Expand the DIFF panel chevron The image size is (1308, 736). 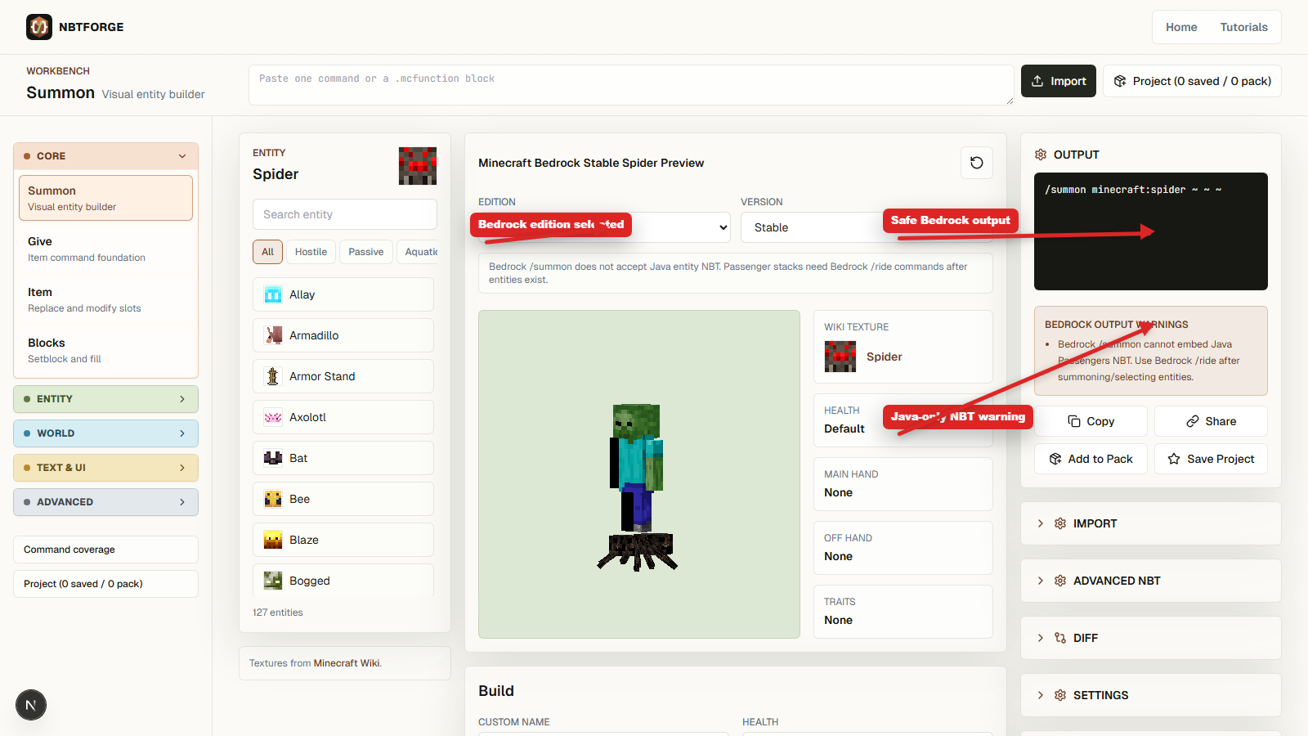(1041, 638)
